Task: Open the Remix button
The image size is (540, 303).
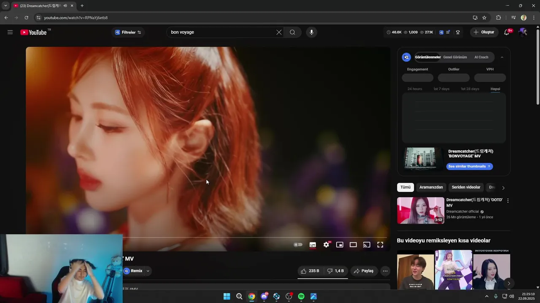Action: [133, 271]
